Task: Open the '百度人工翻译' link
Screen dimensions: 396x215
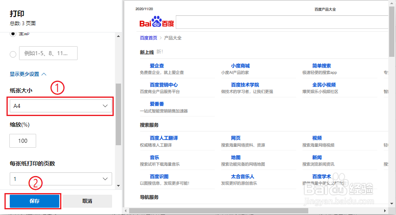Action: pyautogui.click(x=164, y=138)
